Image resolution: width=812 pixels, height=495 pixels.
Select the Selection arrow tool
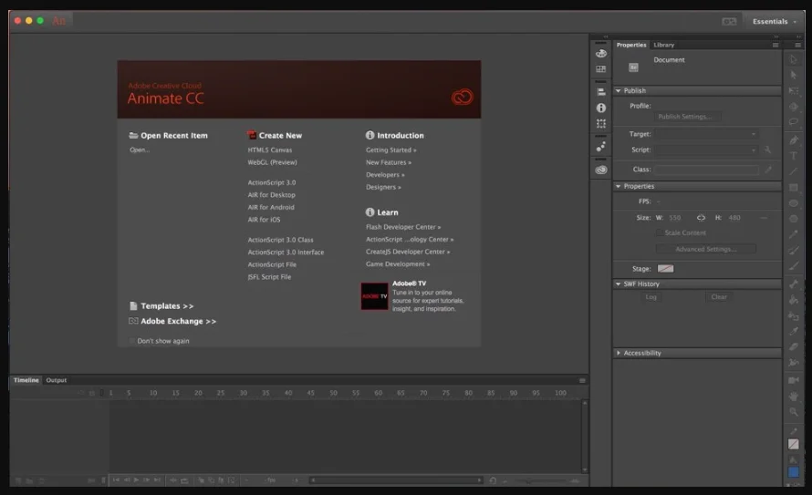[794, 59]
